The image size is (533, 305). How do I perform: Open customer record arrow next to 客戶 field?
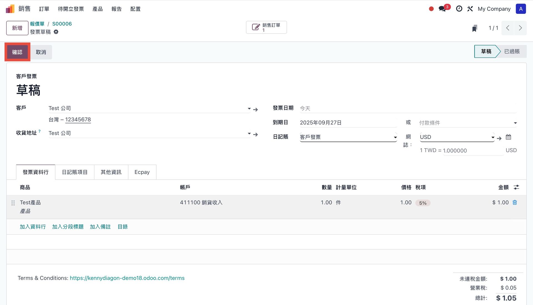pyautogui.click(x=256, y=110)
